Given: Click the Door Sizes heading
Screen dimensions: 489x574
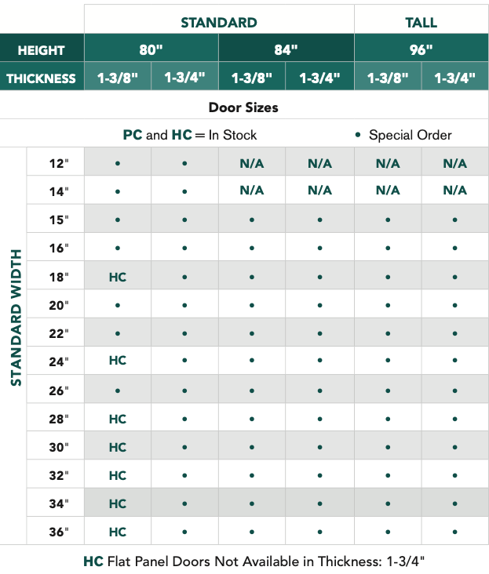Looking at the screenshot, I should click(x=243, y=107).
